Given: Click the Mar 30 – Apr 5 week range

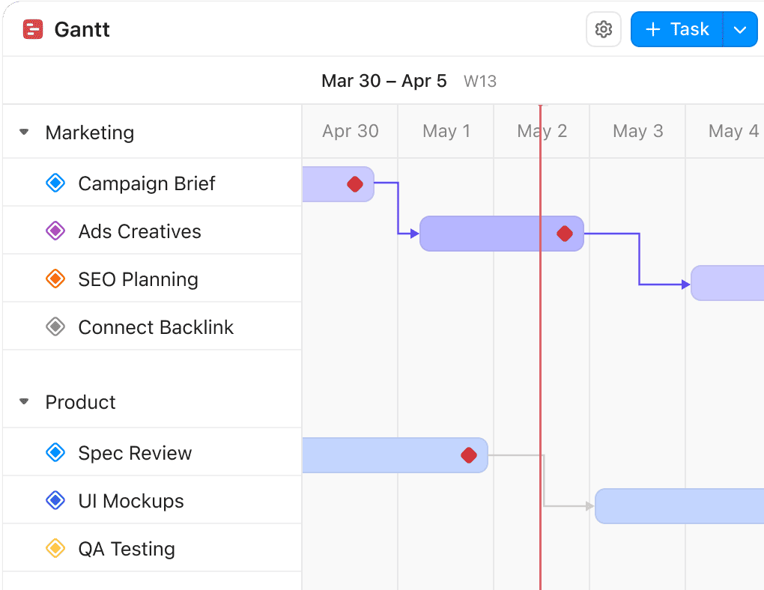Looking at the screenshot, I should (384, 81).
